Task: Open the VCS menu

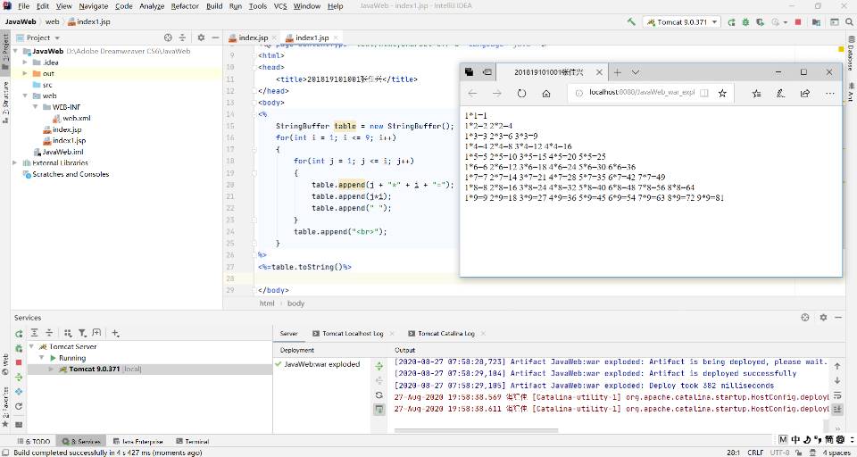Action: coord(279,6)
